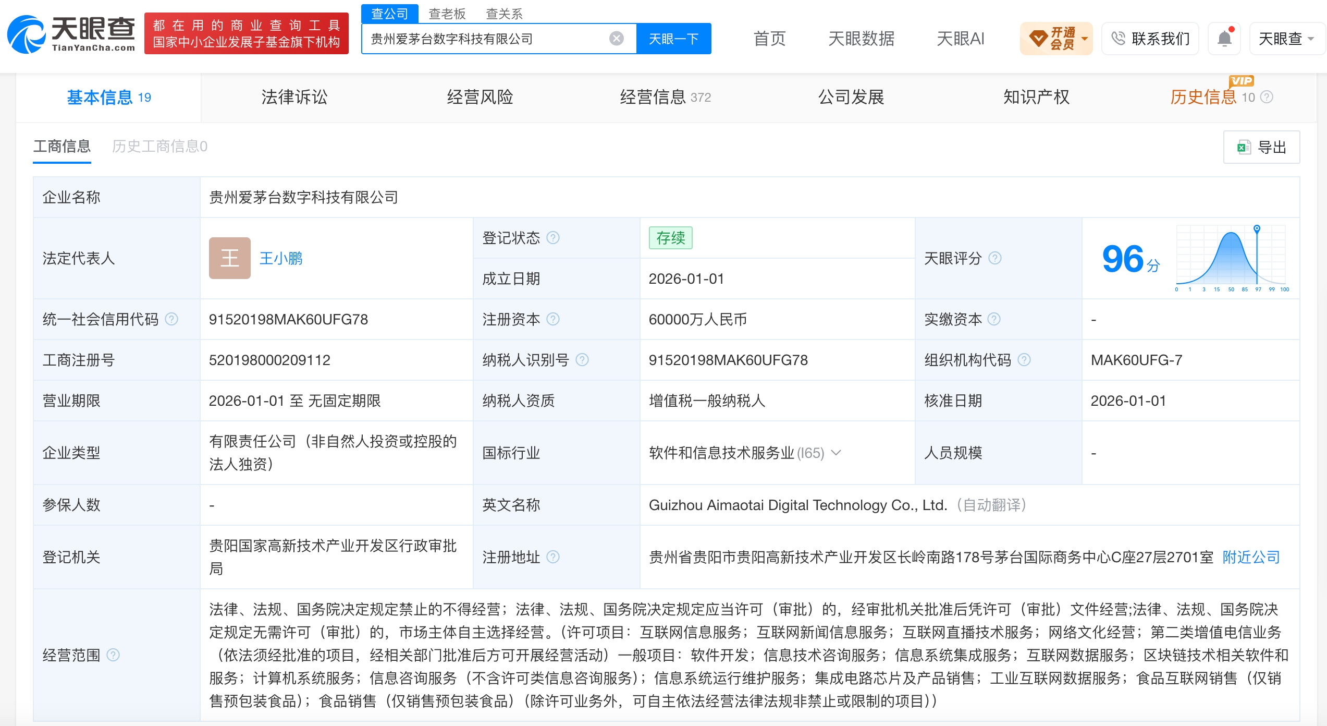Click help icon next to 纳税人识别号
This screenshot has width=1327, height=726.
pos(582,360)
